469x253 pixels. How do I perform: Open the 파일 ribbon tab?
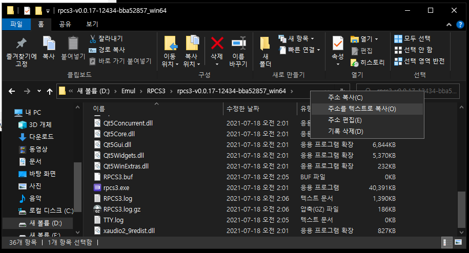pos(16,24)
